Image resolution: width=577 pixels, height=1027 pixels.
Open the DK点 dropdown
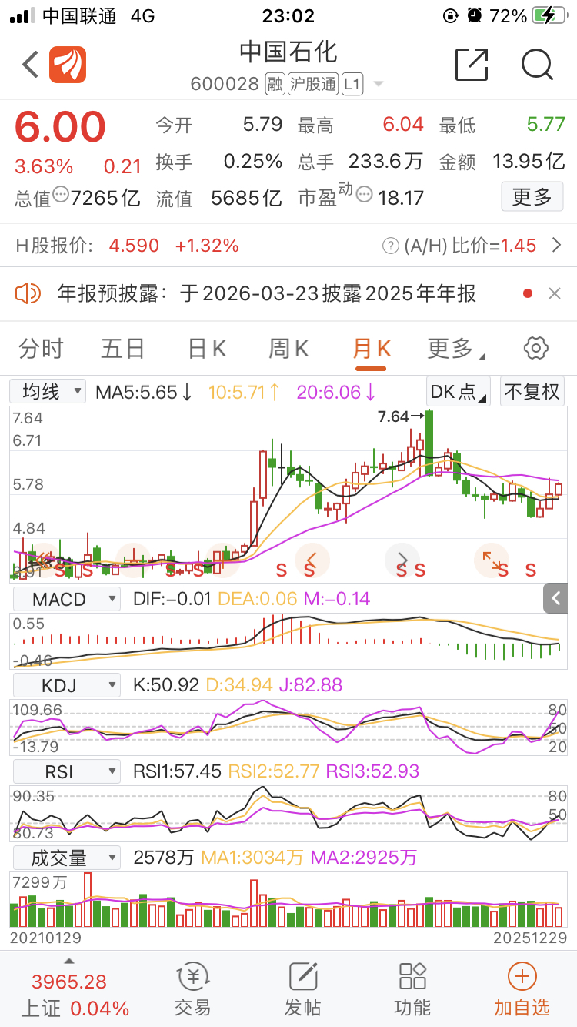point(459,391)
